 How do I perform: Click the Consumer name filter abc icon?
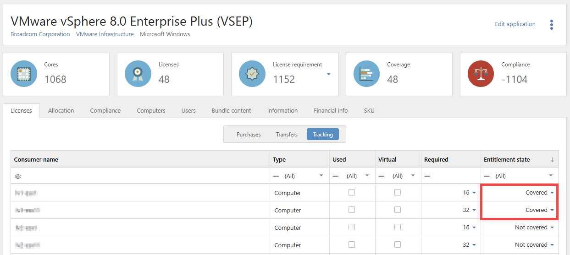[18, 176]
